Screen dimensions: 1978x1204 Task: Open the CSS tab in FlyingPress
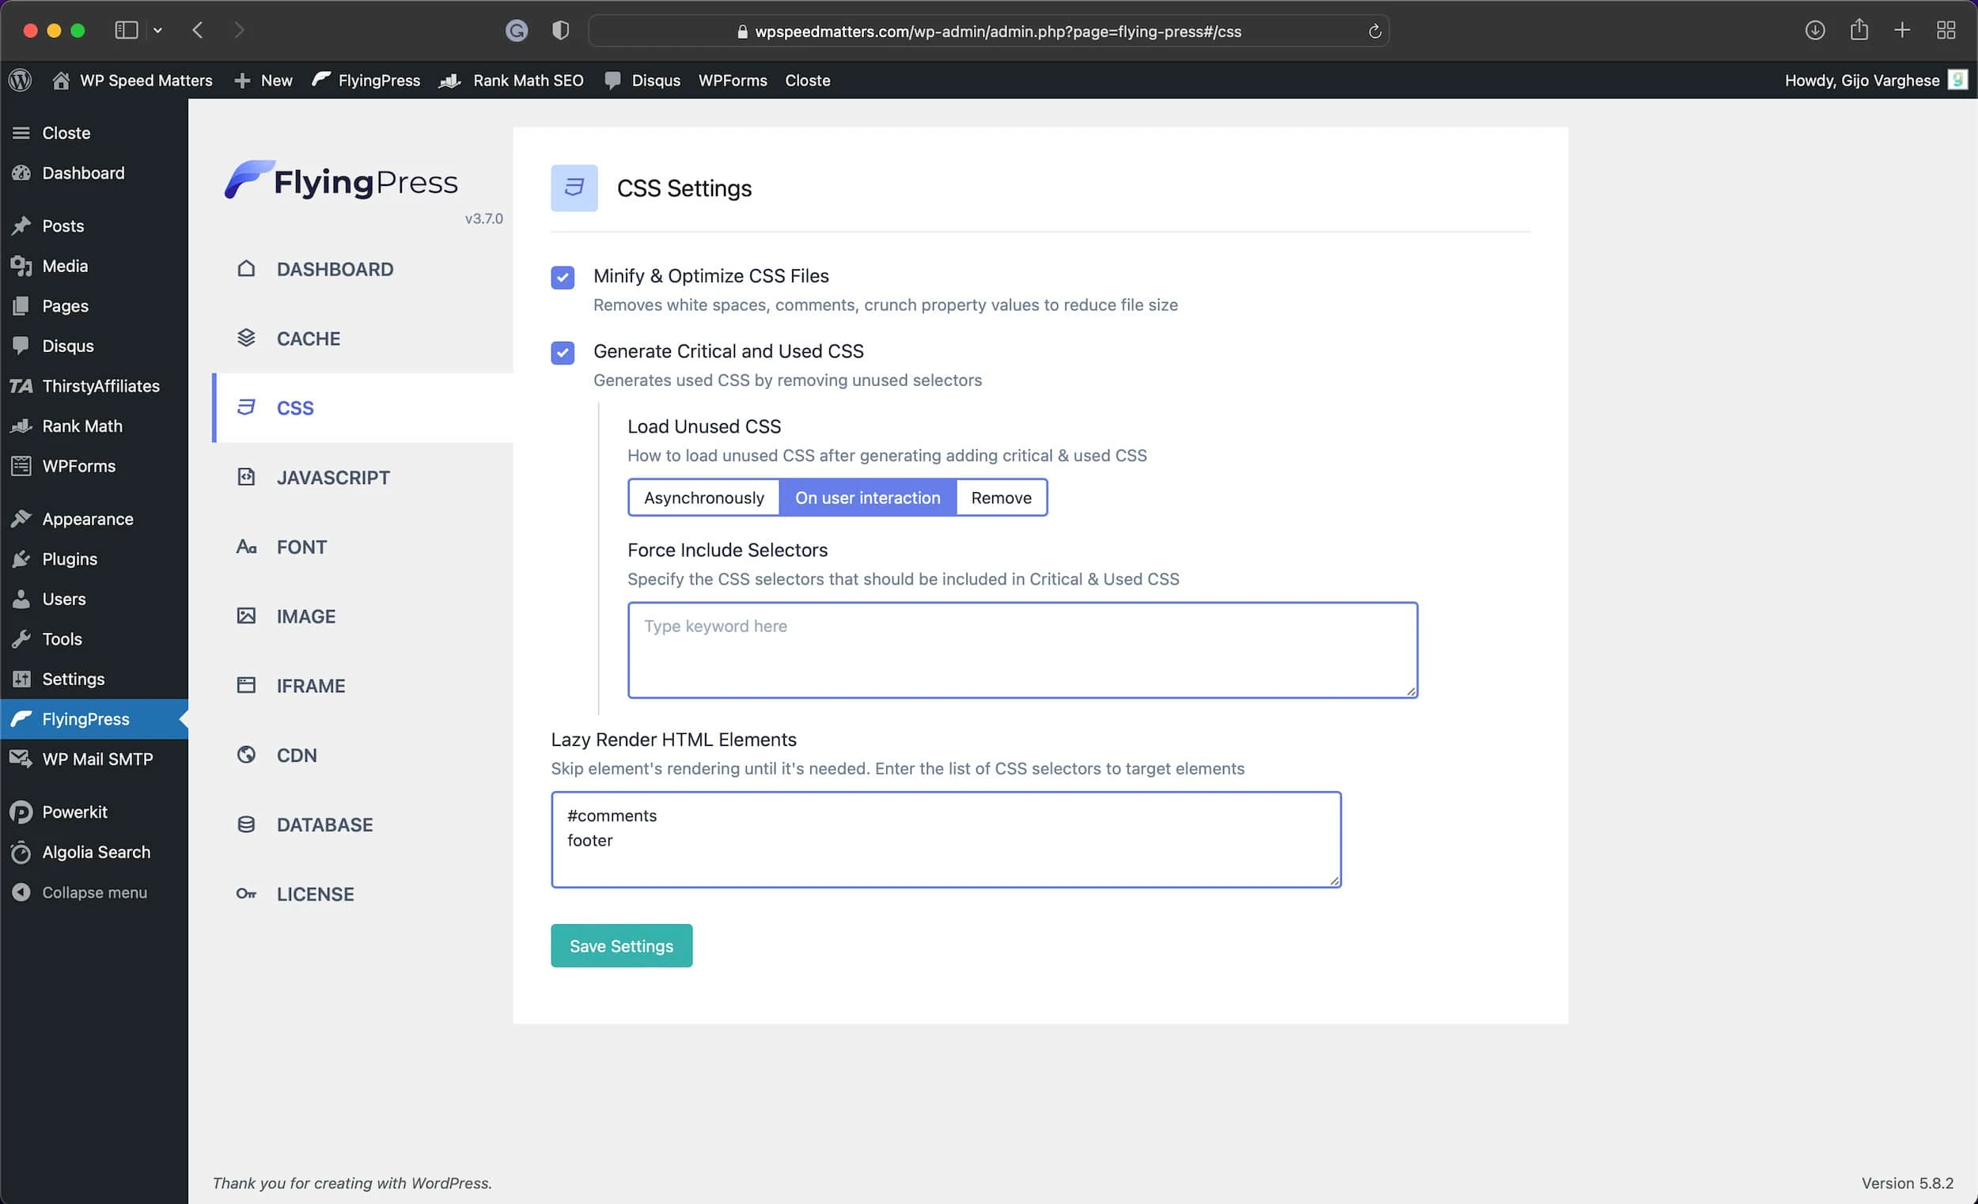tap(363, 407)
